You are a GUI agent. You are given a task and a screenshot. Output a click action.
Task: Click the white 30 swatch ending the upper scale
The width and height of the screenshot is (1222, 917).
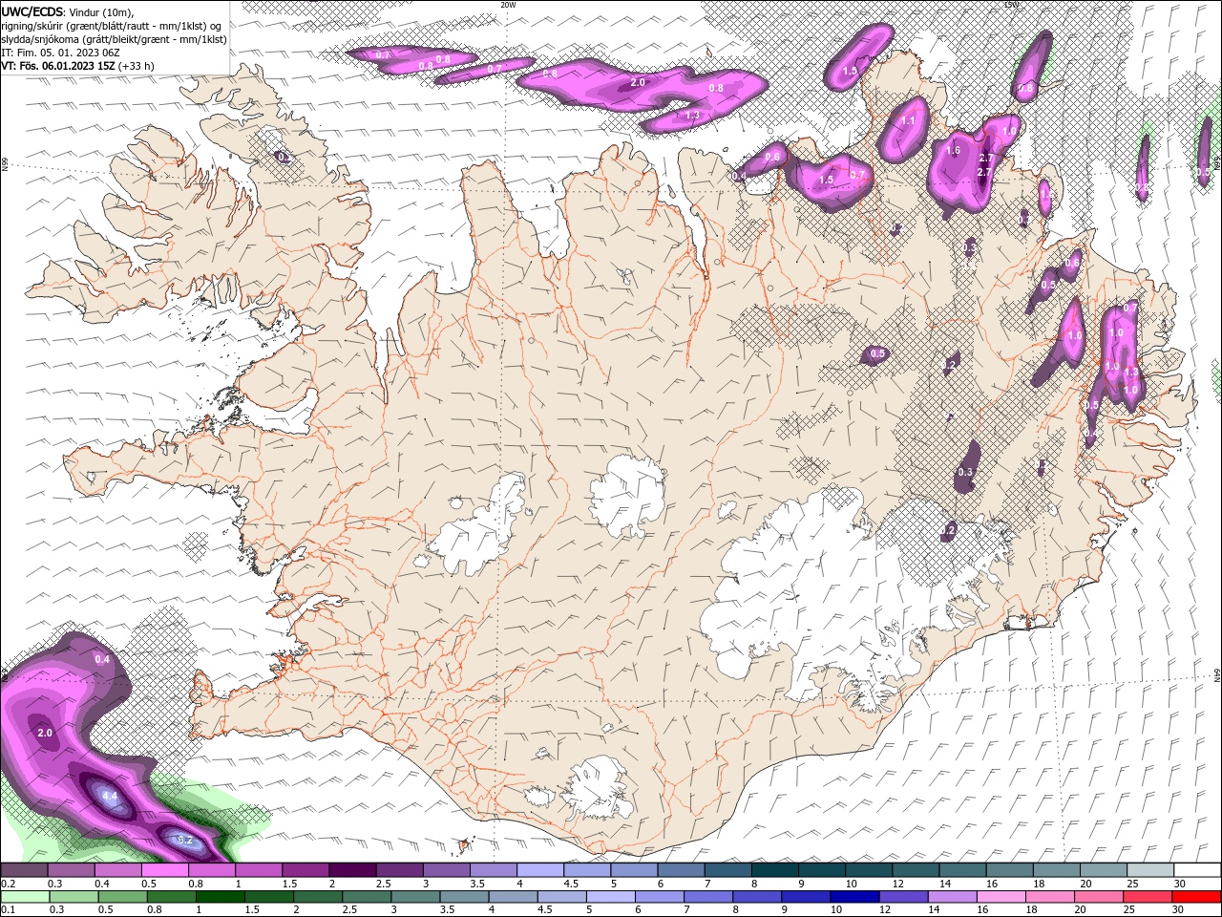click(x=1197, y=869)
